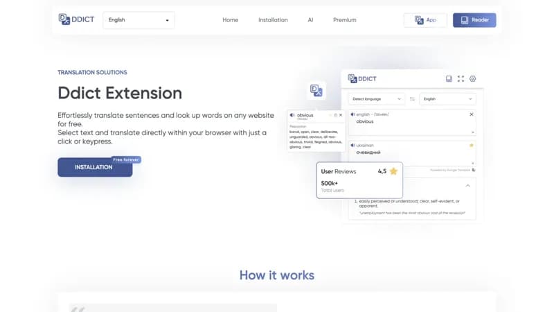Open the Installation menu item
This screenshot has width=554, height=312.
tap(273, 20)
